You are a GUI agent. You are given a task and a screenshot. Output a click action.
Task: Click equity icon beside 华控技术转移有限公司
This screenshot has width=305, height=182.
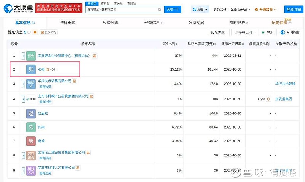74,81
